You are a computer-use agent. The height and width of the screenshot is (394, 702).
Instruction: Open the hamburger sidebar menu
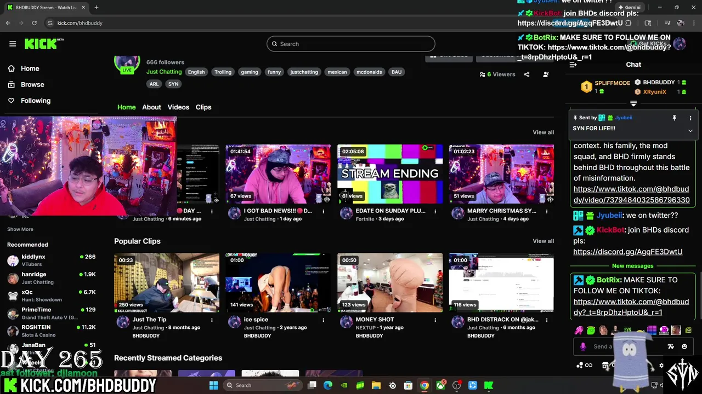coord(13,44)
